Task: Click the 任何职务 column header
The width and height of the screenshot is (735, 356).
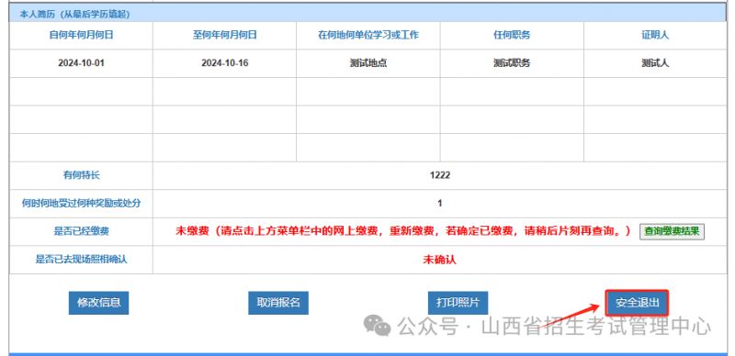Action: (512, 35)
